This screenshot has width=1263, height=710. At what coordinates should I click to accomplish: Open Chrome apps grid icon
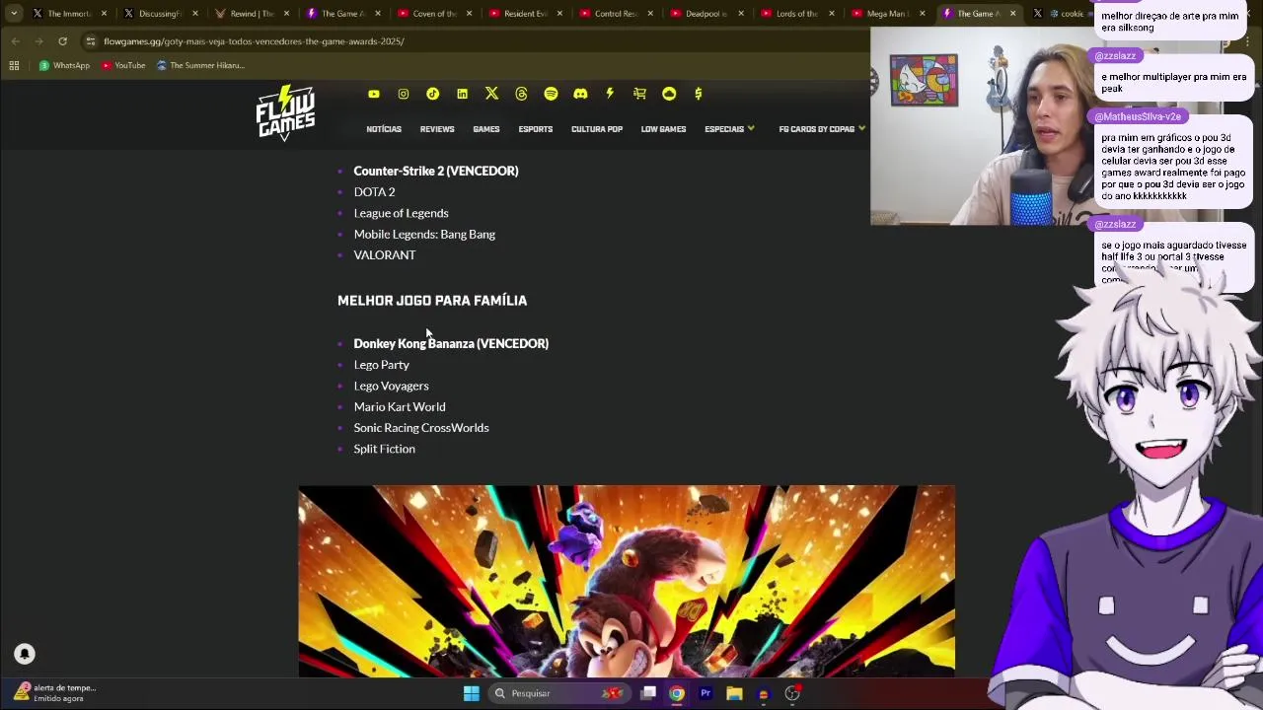pyautogui.click(x=14, y=65)
